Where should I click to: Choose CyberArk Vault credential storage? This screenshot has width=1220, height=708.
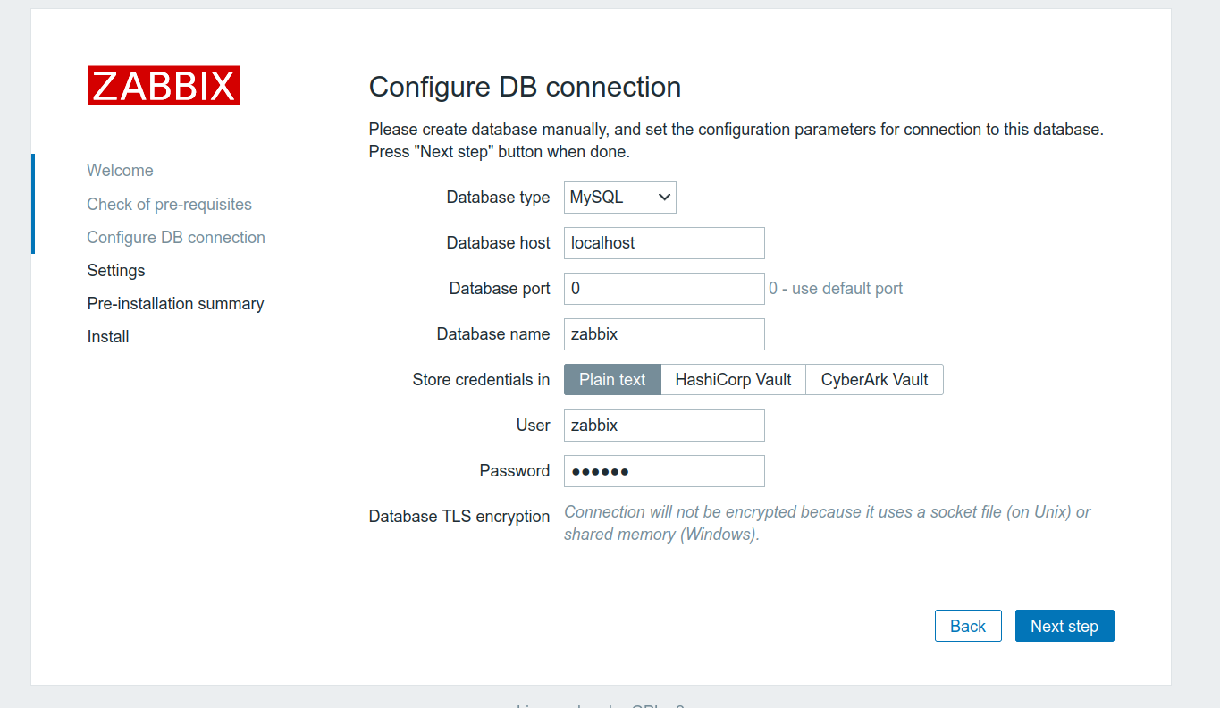coord(874,379)
